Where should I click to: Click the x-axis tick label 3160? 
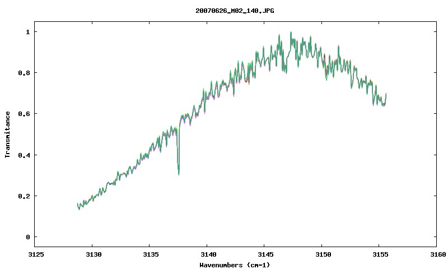click(438, 254)
